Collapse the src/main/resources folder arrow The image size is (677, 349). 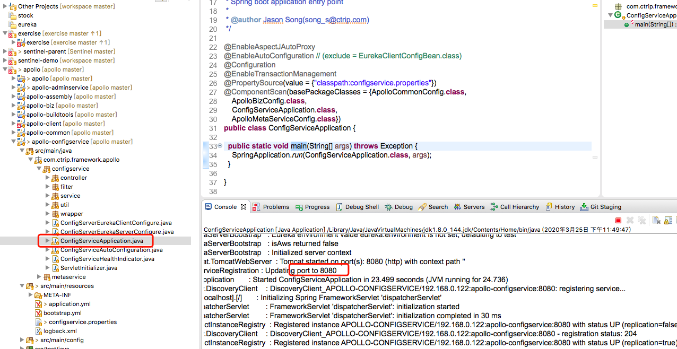pos(22,286)
